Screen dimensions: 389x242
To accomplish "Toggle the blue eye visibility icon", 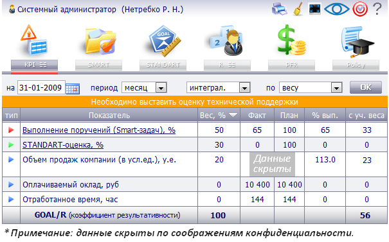I will point(337,9).
